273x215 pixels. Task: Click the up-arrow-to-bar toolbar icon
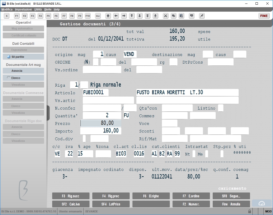point(147,16)
